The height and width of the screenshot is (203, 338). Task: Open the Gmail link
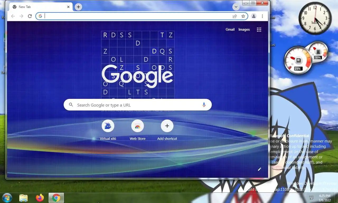pyautogui.click(x=230, y=29)
